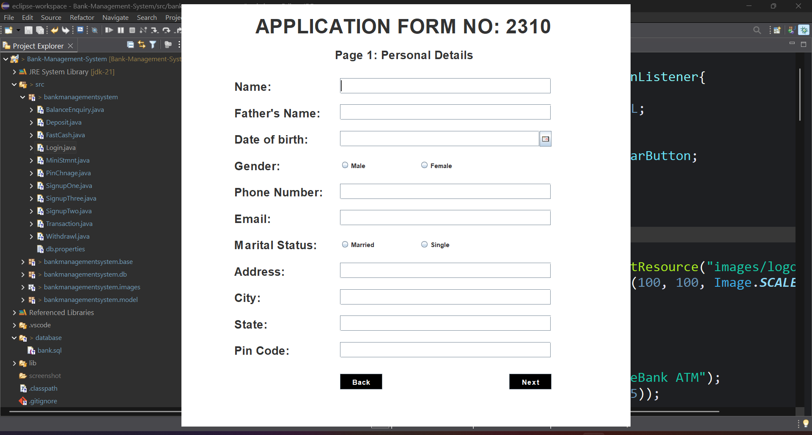Expand the Referenced Libraries node

pyautogui.click(x=14, y=313)
